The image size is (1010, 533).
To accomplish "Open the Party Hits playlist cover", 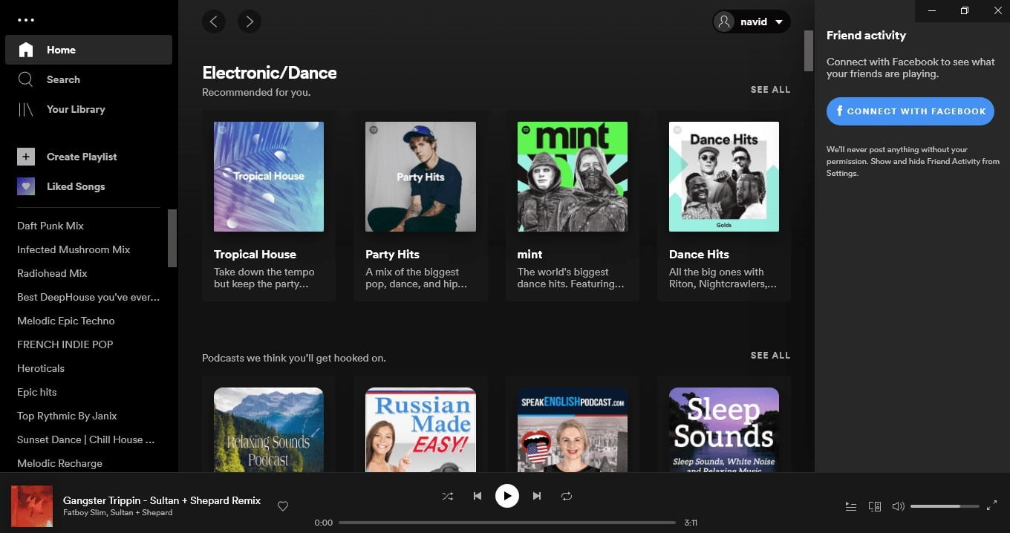I will (x=420, y=177).
